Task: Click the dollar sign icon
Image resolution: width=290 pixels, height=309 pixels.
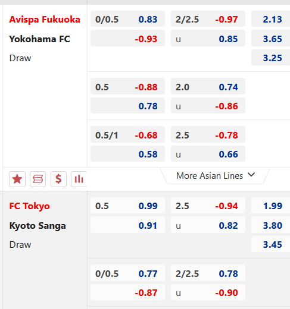Action: click(58, 179)
